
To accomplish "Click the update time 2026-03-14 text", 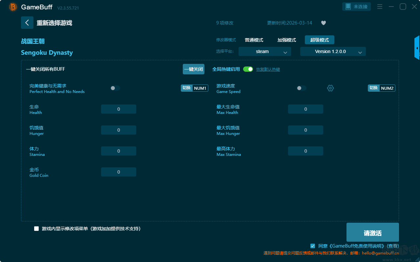I will point(290,23).
